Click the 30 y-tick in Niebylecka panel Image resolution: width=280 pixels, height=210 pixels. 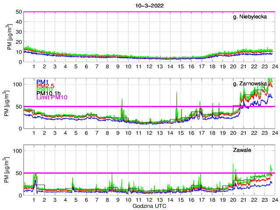click(19, 32)
